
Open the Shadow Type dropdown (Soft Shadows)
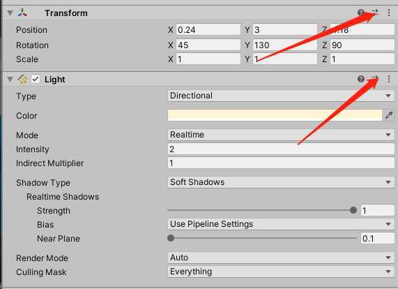281,182
